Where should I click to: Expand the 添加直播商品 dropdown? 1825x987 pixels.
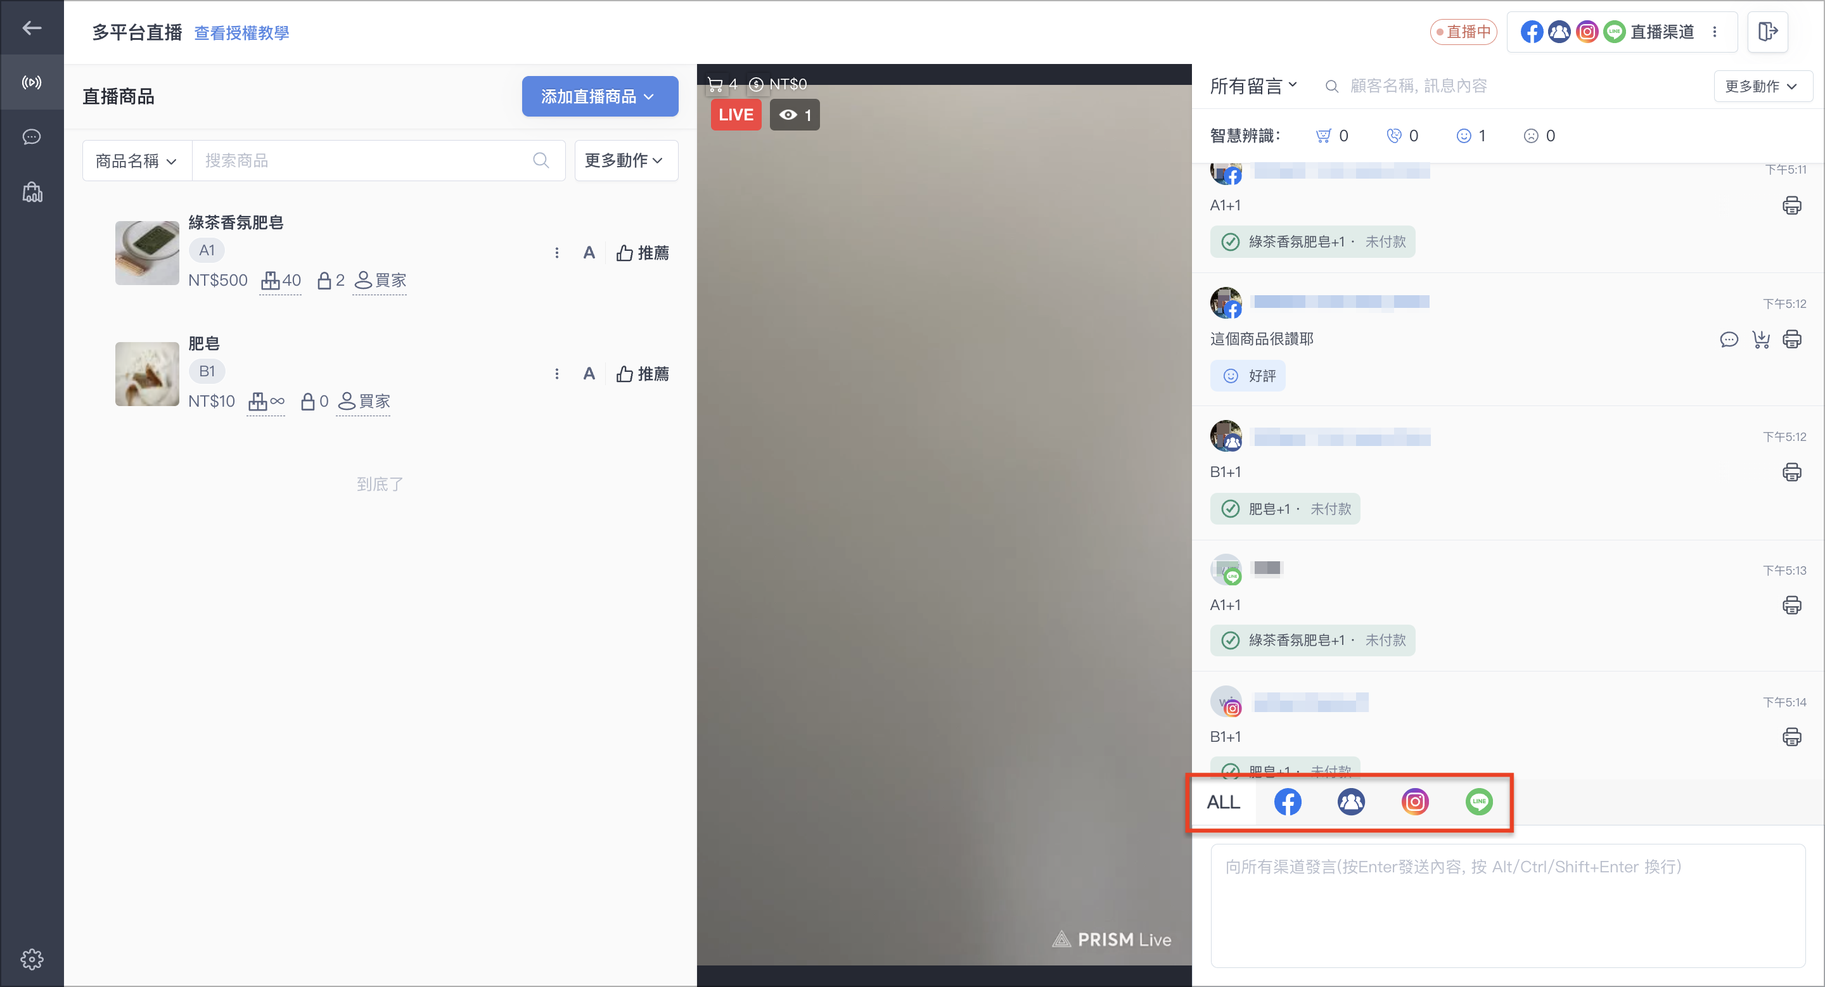[600, 96]
